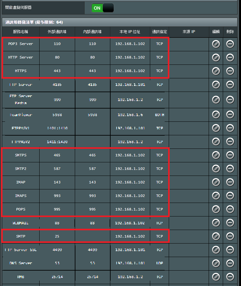
Task: Click the 服務名稱 column header
Action: [x=20, y=32]
